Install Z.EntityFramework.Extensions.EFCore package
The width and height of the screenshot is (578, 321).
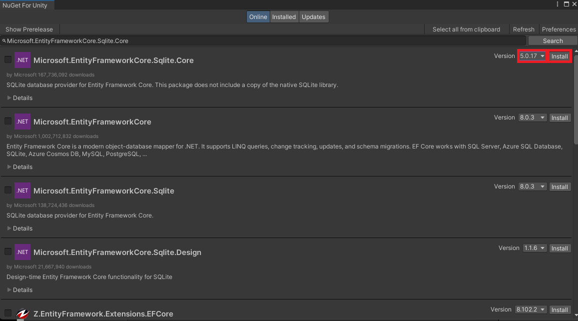click(x=560, y=310)
